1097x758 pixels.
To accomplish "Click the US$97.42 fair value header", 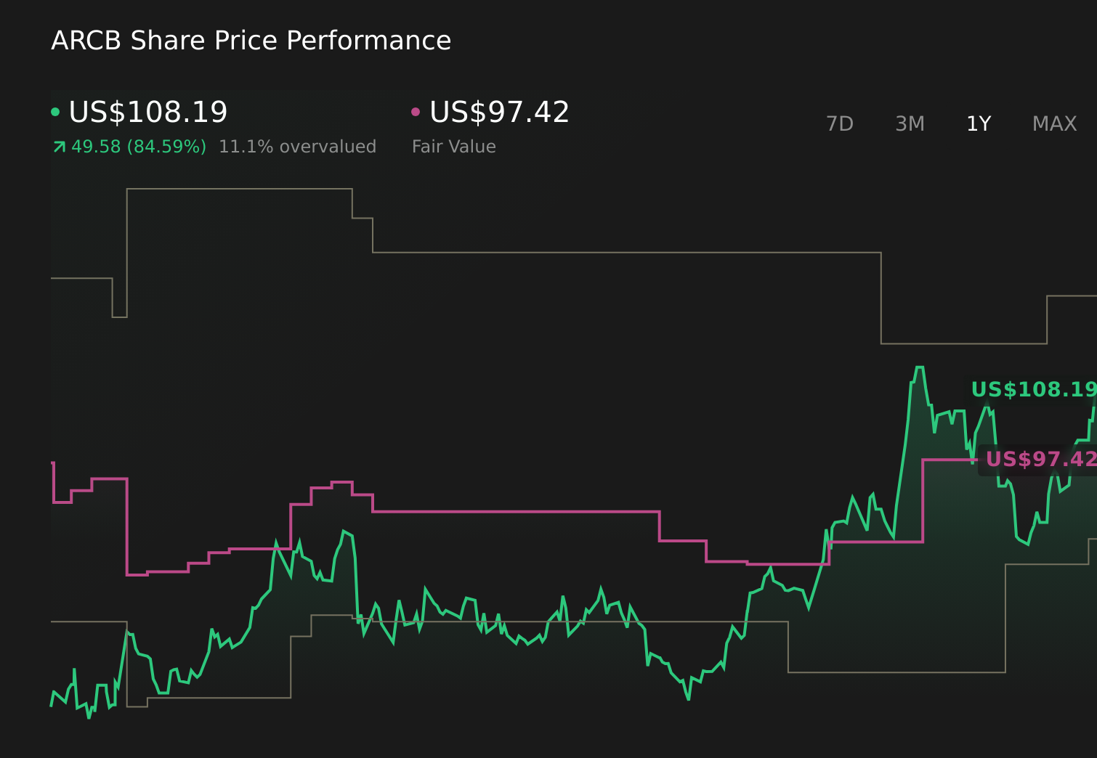I will (x=499, y=112).
